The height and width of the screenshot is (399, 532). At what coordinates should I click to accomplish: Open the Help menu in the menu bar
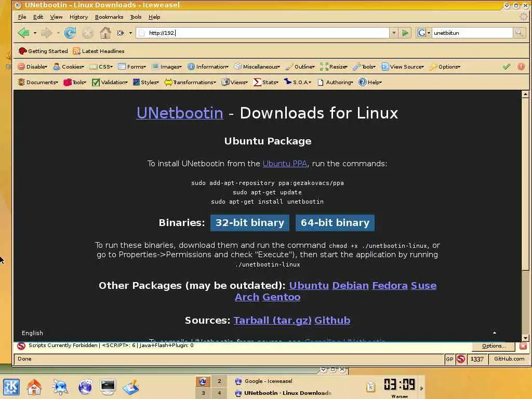(154, 17)
